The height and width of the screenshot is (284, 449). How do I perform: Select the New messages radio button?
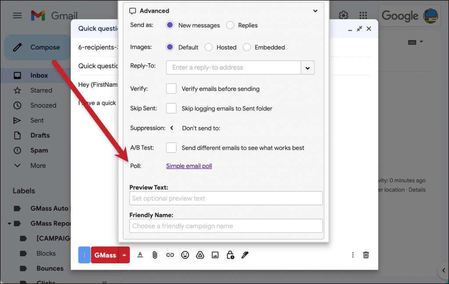tap(170, 25)
